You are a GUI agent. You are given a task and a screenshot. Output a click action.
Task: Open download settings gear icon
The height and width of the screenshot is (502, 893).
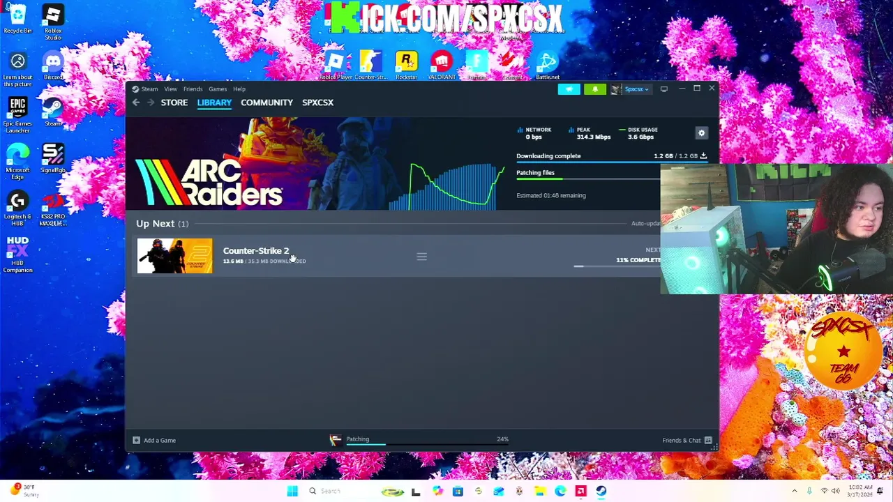[x=702, y=133]
